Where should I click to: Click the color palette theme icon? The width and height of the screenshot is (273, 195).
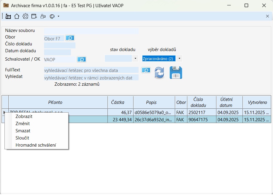tap(52, 16)
